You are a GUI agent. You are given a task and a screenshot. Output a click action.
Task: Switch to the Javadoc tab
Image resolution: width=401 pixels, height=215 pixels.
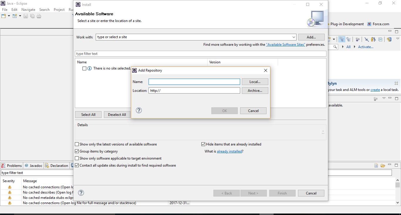point(34,165)
